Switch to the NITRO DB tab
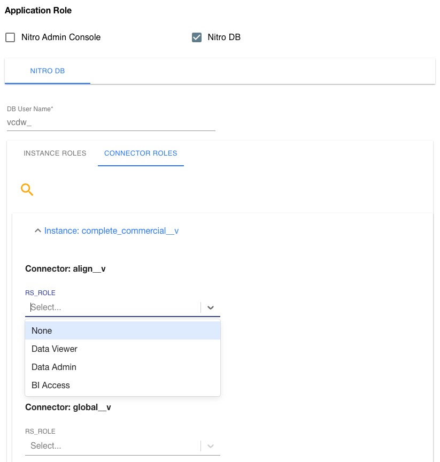Image resolution: width=440 pixels, height=462 pixels. point(48,71)
